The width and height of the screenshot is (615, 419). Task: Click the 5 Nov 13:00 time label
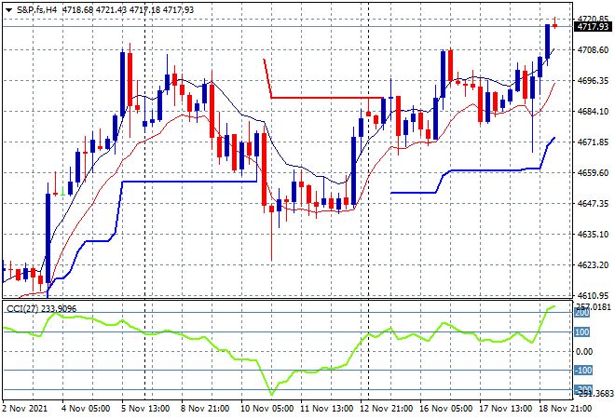click(145, 409)
